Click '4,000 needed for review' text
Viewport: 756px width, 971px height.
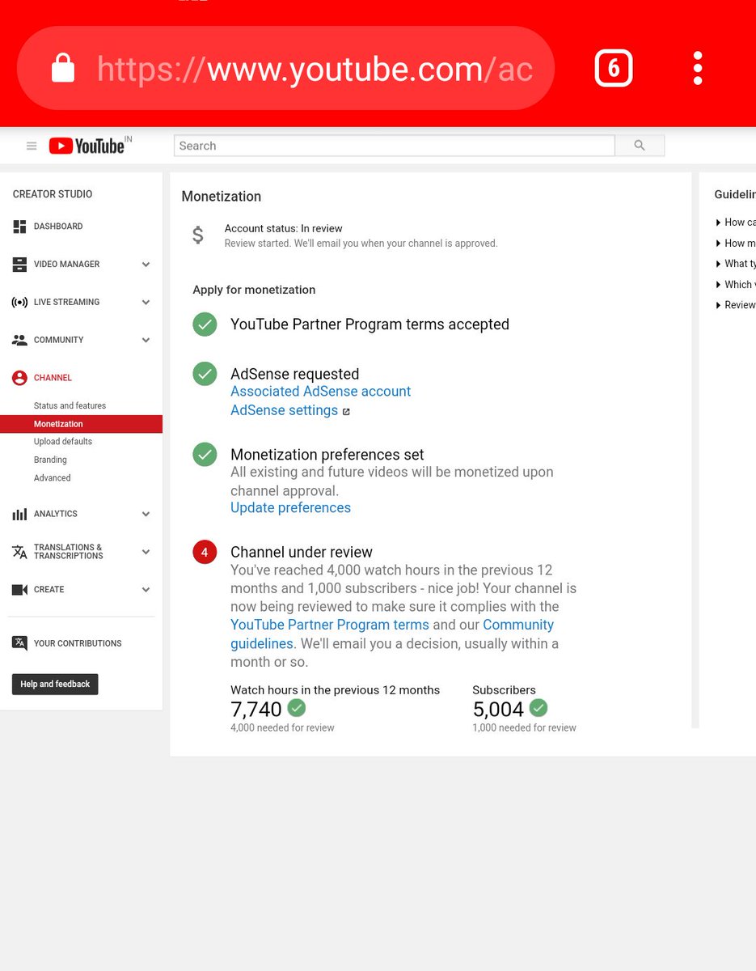click(282, 728)
